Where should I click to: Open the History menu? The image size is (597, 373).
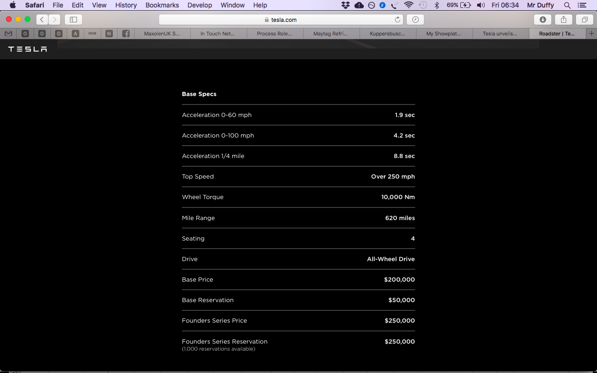pos(126,5)
